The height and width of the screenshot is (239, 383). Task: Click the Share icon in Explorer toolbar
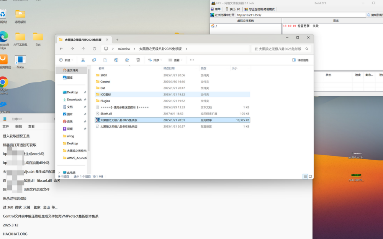[x=127, y=60]
